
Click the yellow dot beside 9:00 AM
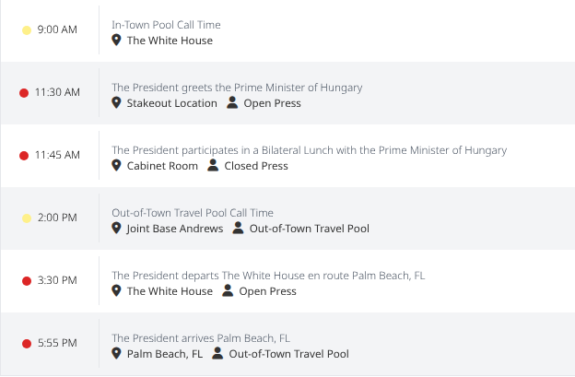(x=27, y=29)
